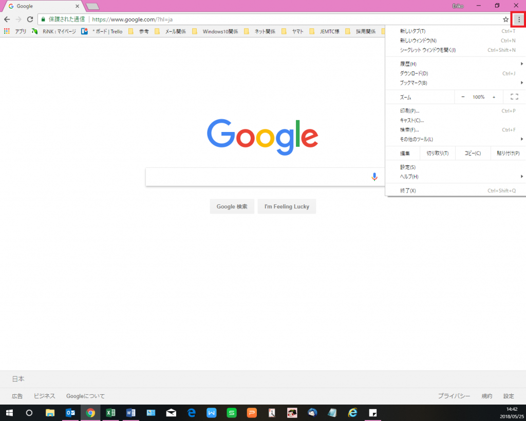Click the Google search input field
Screen dimensions: 526x421
pos(257,177)
